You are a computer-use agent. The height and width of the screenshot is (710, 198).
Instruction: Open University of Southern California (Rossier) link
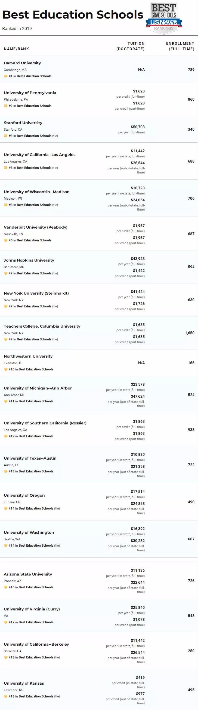click(x=45, y=423)
